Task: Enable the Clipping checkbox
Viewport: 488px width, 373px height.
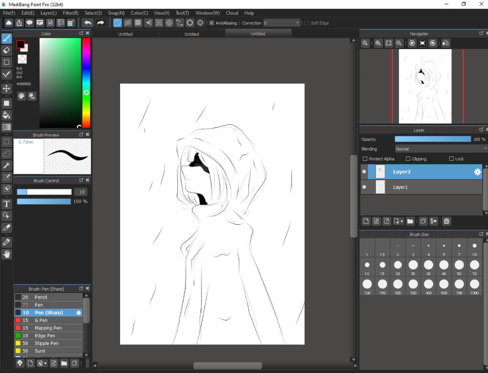Action: (408, 159)
